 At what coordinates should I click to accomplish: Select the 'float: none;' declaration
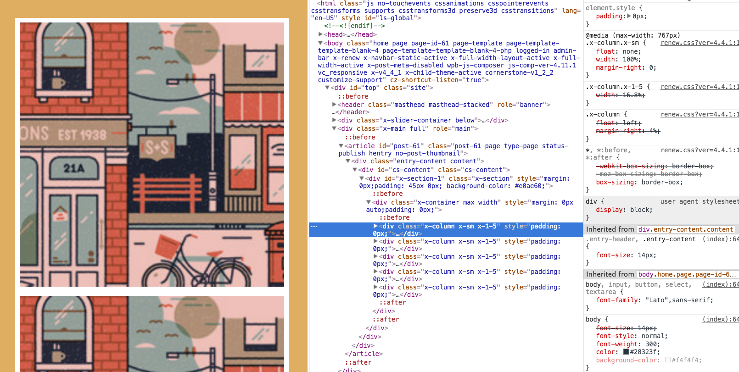click(x=618, y=51)
